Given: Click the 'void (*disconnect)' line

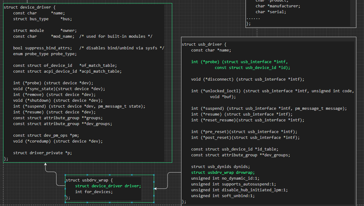Looking at the screenshot, I should [x=248, y=79].
